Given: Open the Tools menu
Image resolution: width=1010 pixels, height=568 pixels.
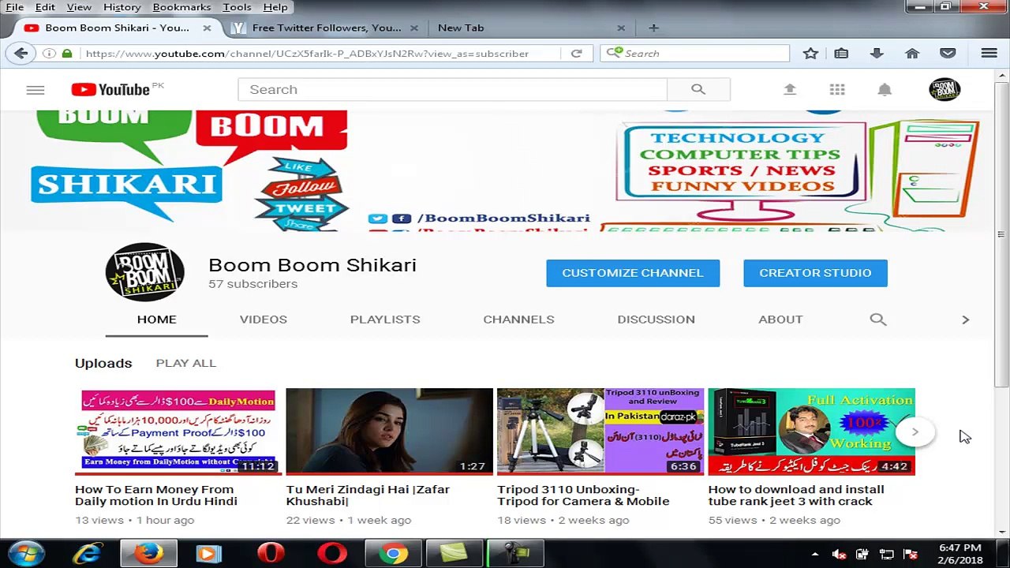Looking at the screenshot, I should 237,7.
